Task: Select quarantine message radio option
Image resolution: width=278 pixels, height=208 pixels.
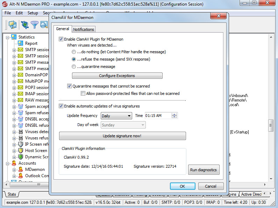Action: click(74, 67)
